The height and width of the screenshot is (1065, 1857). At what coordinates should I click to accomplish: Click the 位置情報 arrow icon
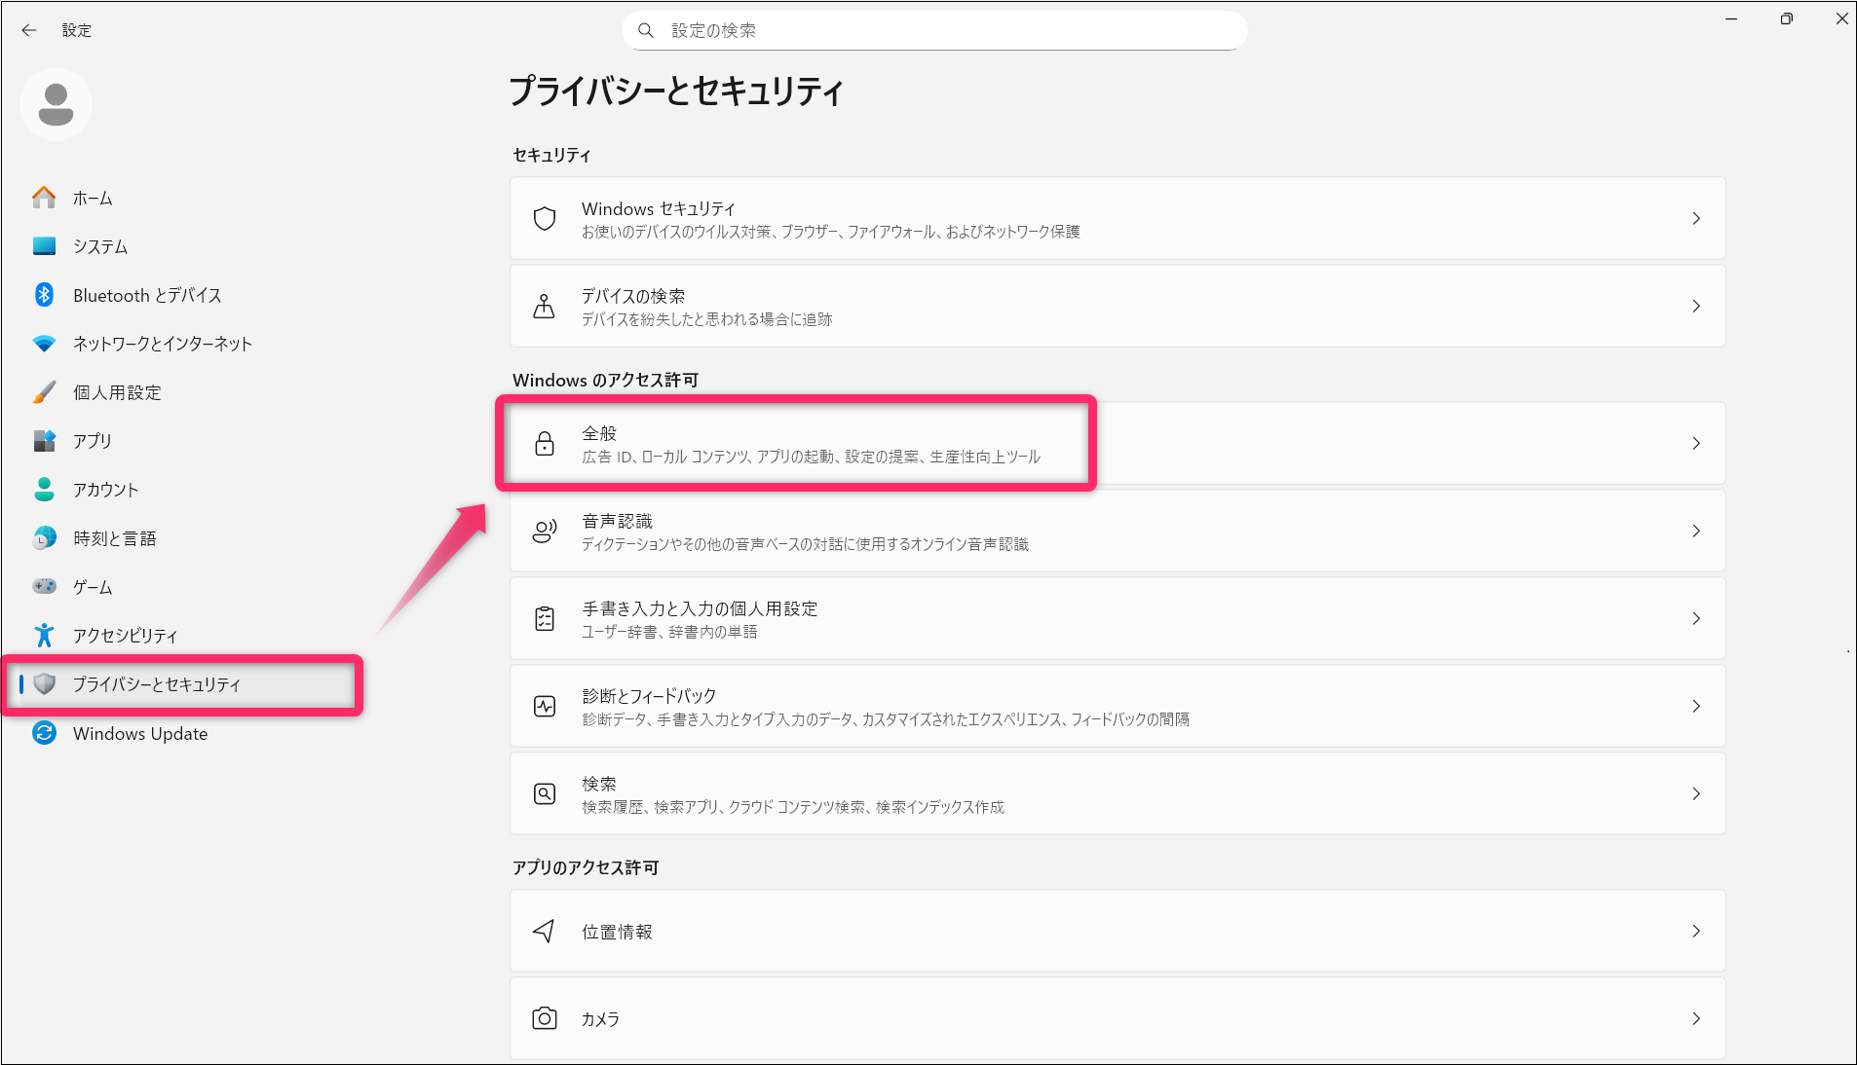tap(545, 932)
